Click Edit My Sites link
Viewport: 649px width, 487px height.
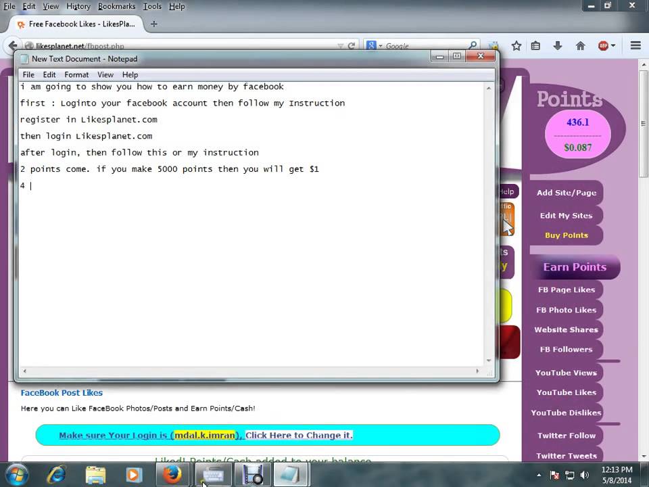567,215
